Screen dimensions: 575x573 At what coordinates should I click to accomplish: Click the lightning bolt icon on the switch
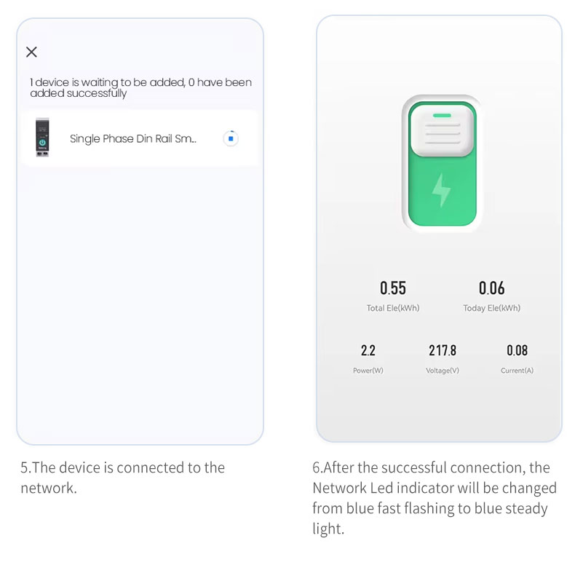[442, 191]
